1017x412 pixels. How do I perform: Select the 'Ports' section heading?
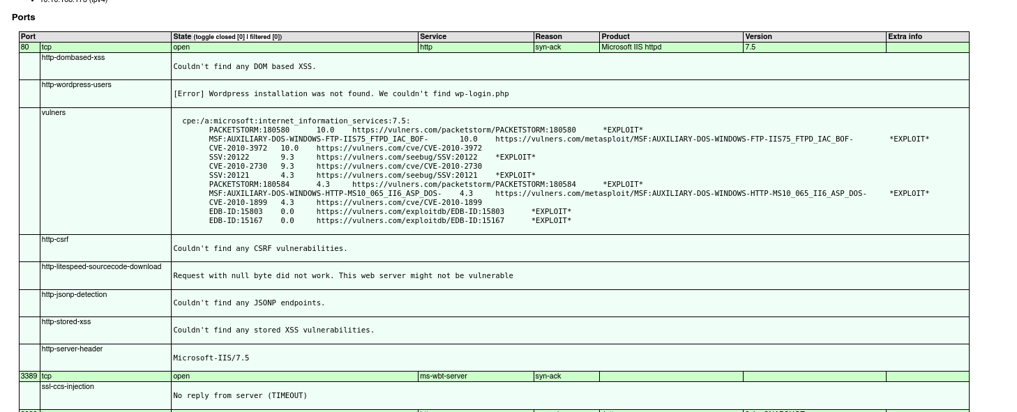point(24,17)
